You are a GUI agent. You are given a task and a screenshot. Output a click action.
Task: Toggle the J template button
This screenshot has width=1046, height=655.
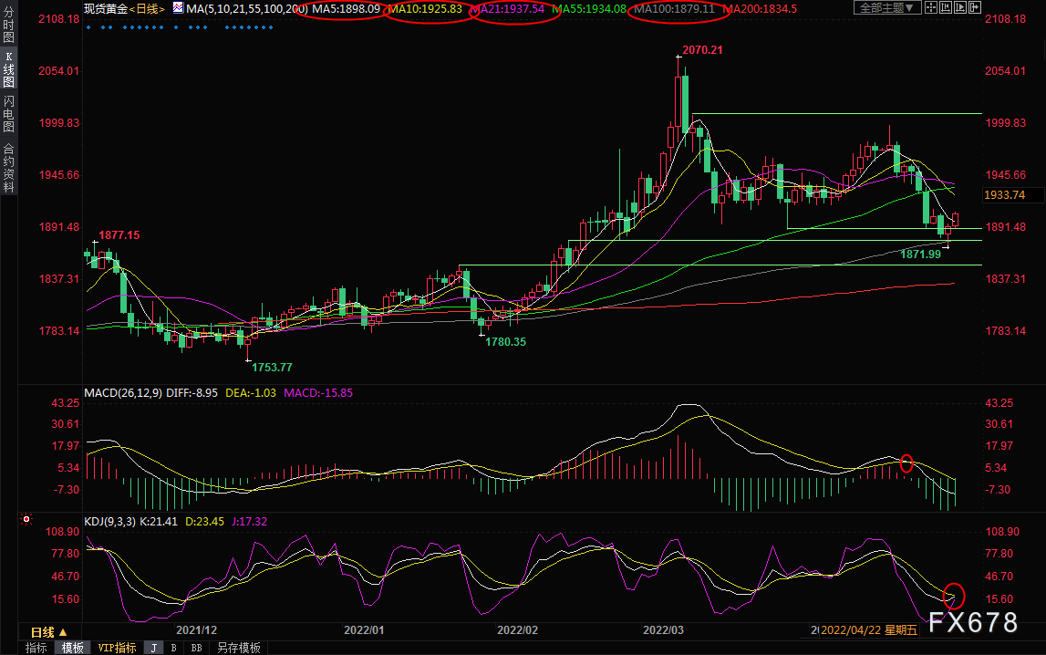pyautogui.click(x=153, y=648)
